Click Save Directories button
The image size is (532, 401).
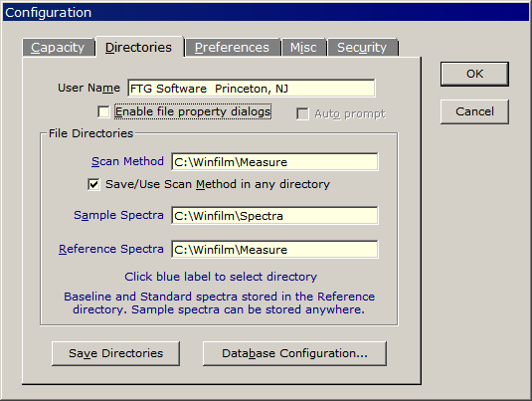(115, 353)
